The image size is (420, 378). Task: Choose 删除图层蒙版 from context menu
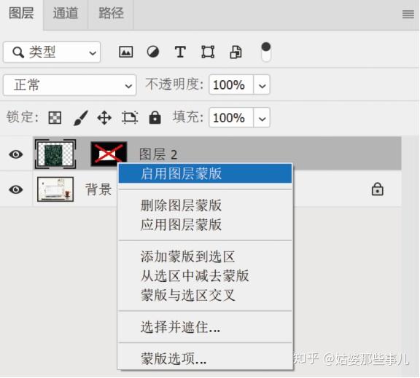click(205, 205)
